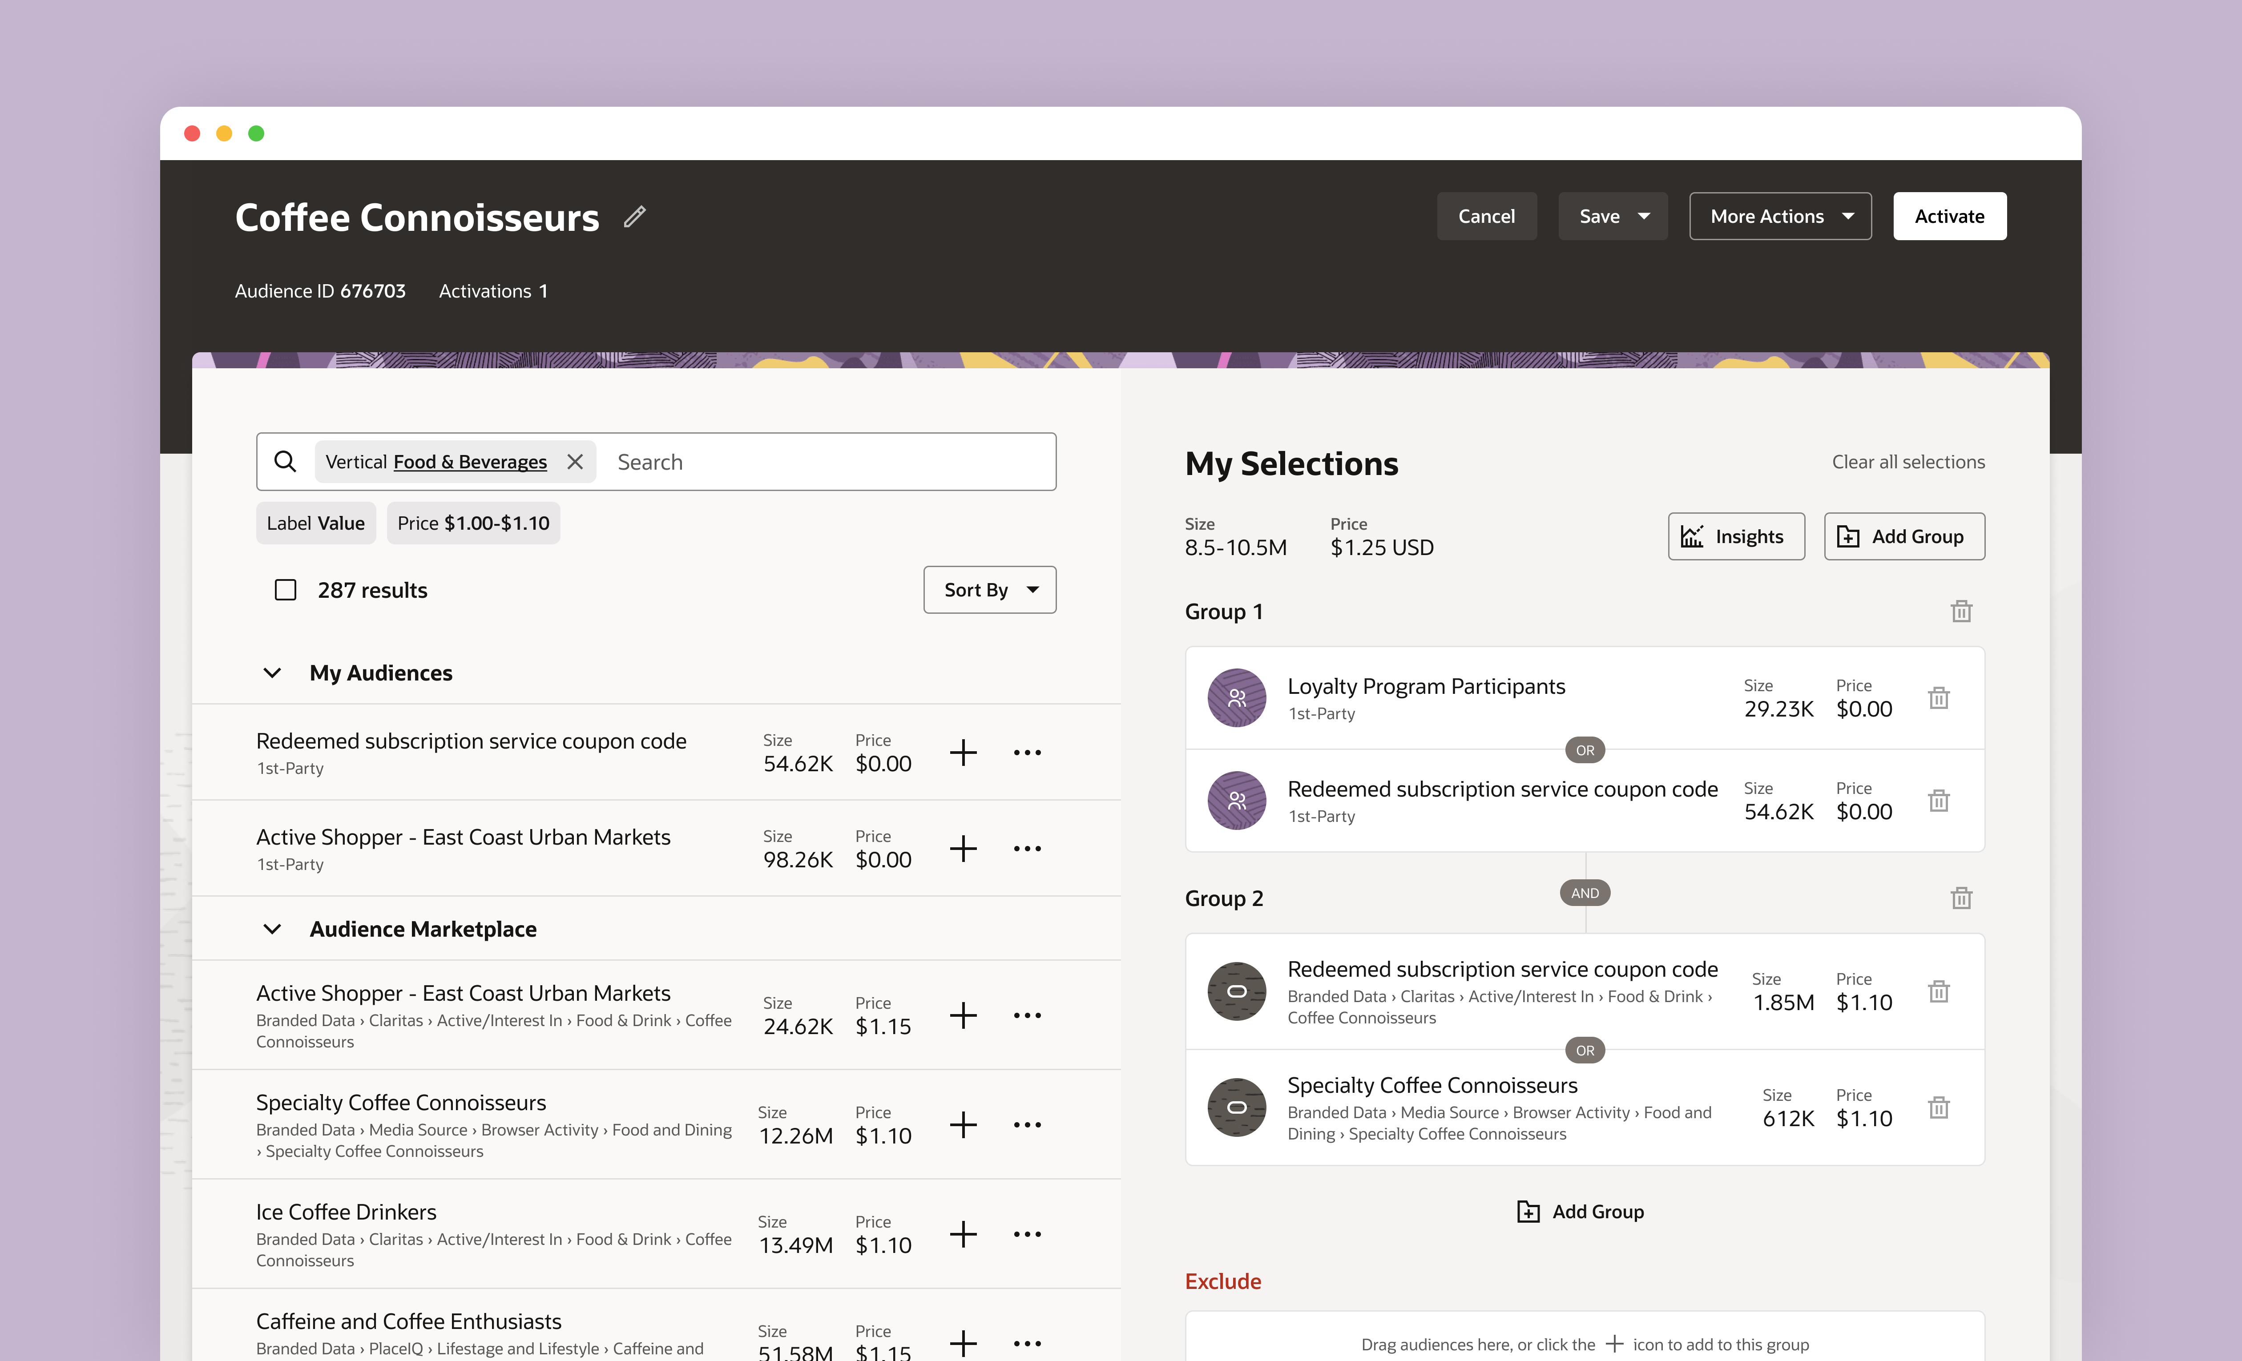Delete Group 2 using its trash icon
Screen dimensions: 2242x1361
tap(1961, 898)
